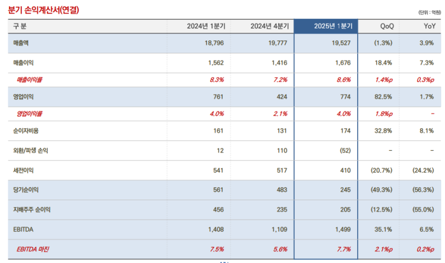Viewport: 445px width, 263px height.
Task: Click the 당기순이익 row label
Action: click(26, 190)
